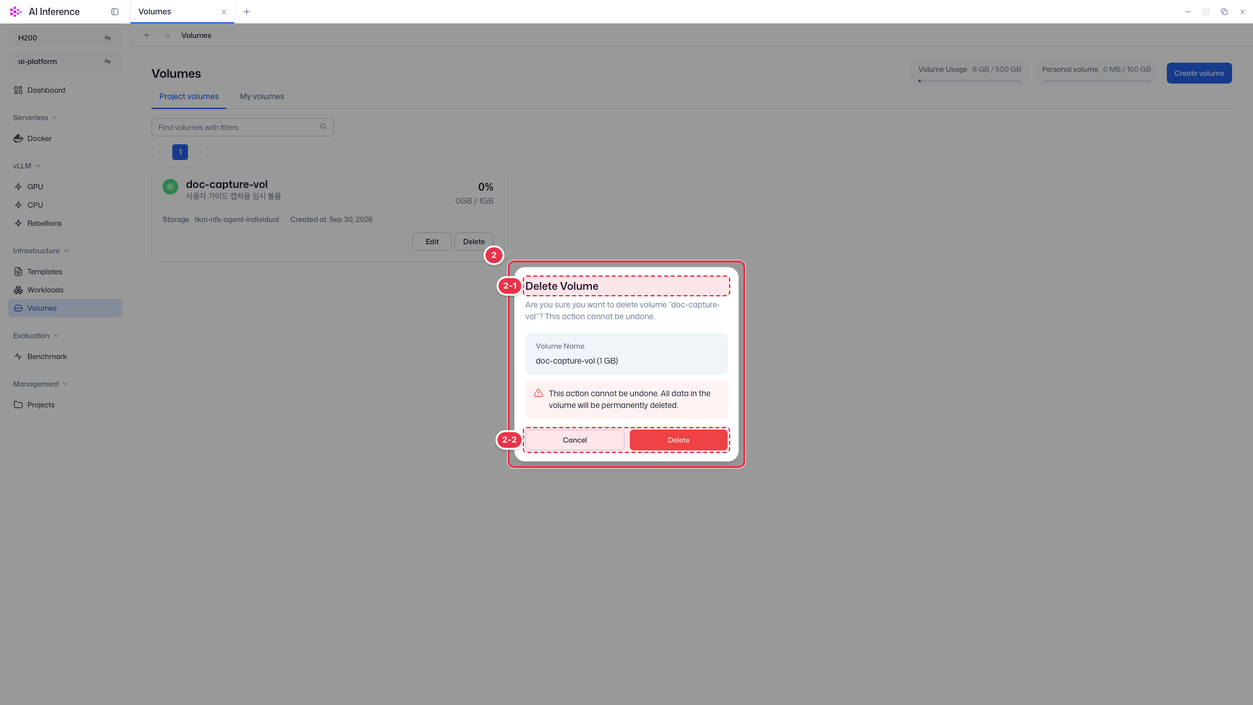The width and height of the screenshot is (1253, 705).
Task: Focus the Find volumes filter field
Action: 243,127
